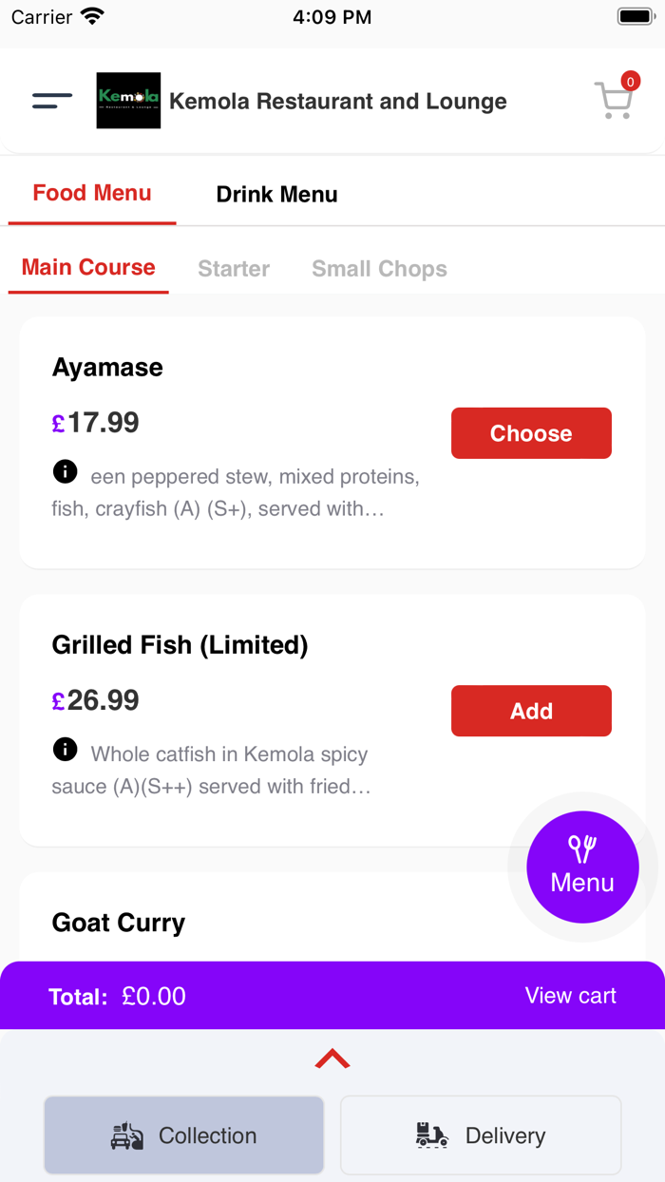Open the navigation hamburger menu
This screenshot has width=665, height=1182.
click(x=51, y=100)
